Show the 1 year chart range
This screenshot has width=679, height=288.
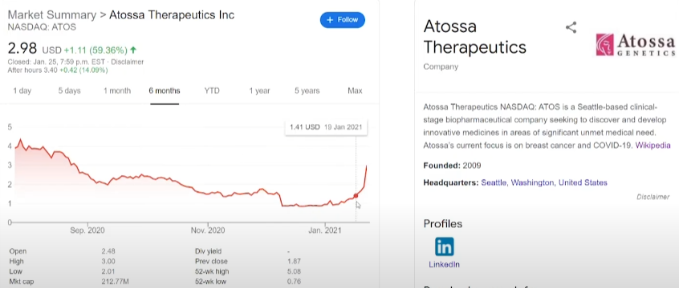(259, 90)
